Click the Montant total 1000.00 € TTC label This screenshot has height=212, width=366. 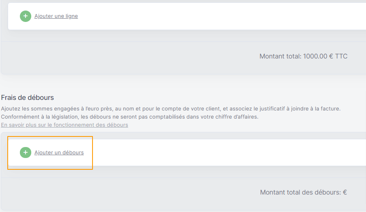(304, 56)
